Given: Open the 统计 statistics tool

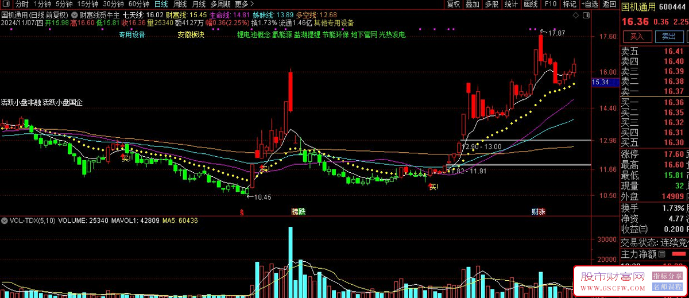Looking at the screenshot, I should click(x=511, y=4).
